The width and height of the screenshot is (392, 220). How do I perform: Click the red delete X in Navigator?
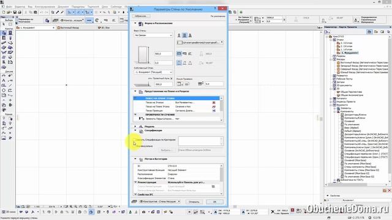(x=390, y=191)
